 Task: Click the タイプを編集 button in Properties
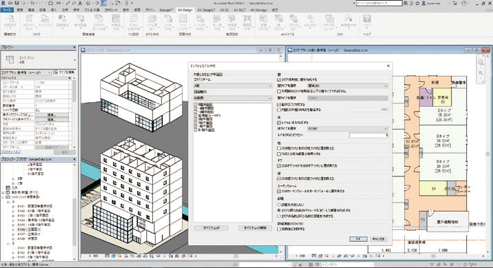tap(64, 72)
